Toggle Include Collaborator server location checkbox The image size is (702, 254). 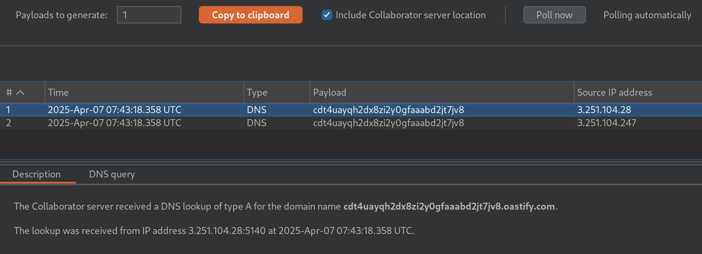[x=327, y=15]
